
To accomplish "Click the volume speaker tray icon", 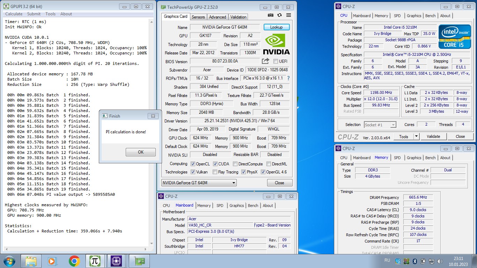I will [440, 261].
